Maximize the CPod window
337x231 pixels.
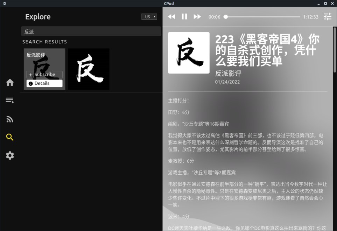[325, 3]
